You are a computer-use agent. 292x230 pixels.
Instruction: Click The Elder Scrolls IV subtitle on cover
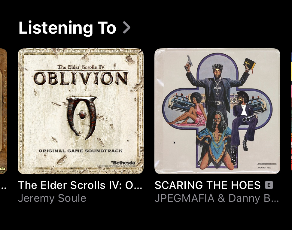81,67
